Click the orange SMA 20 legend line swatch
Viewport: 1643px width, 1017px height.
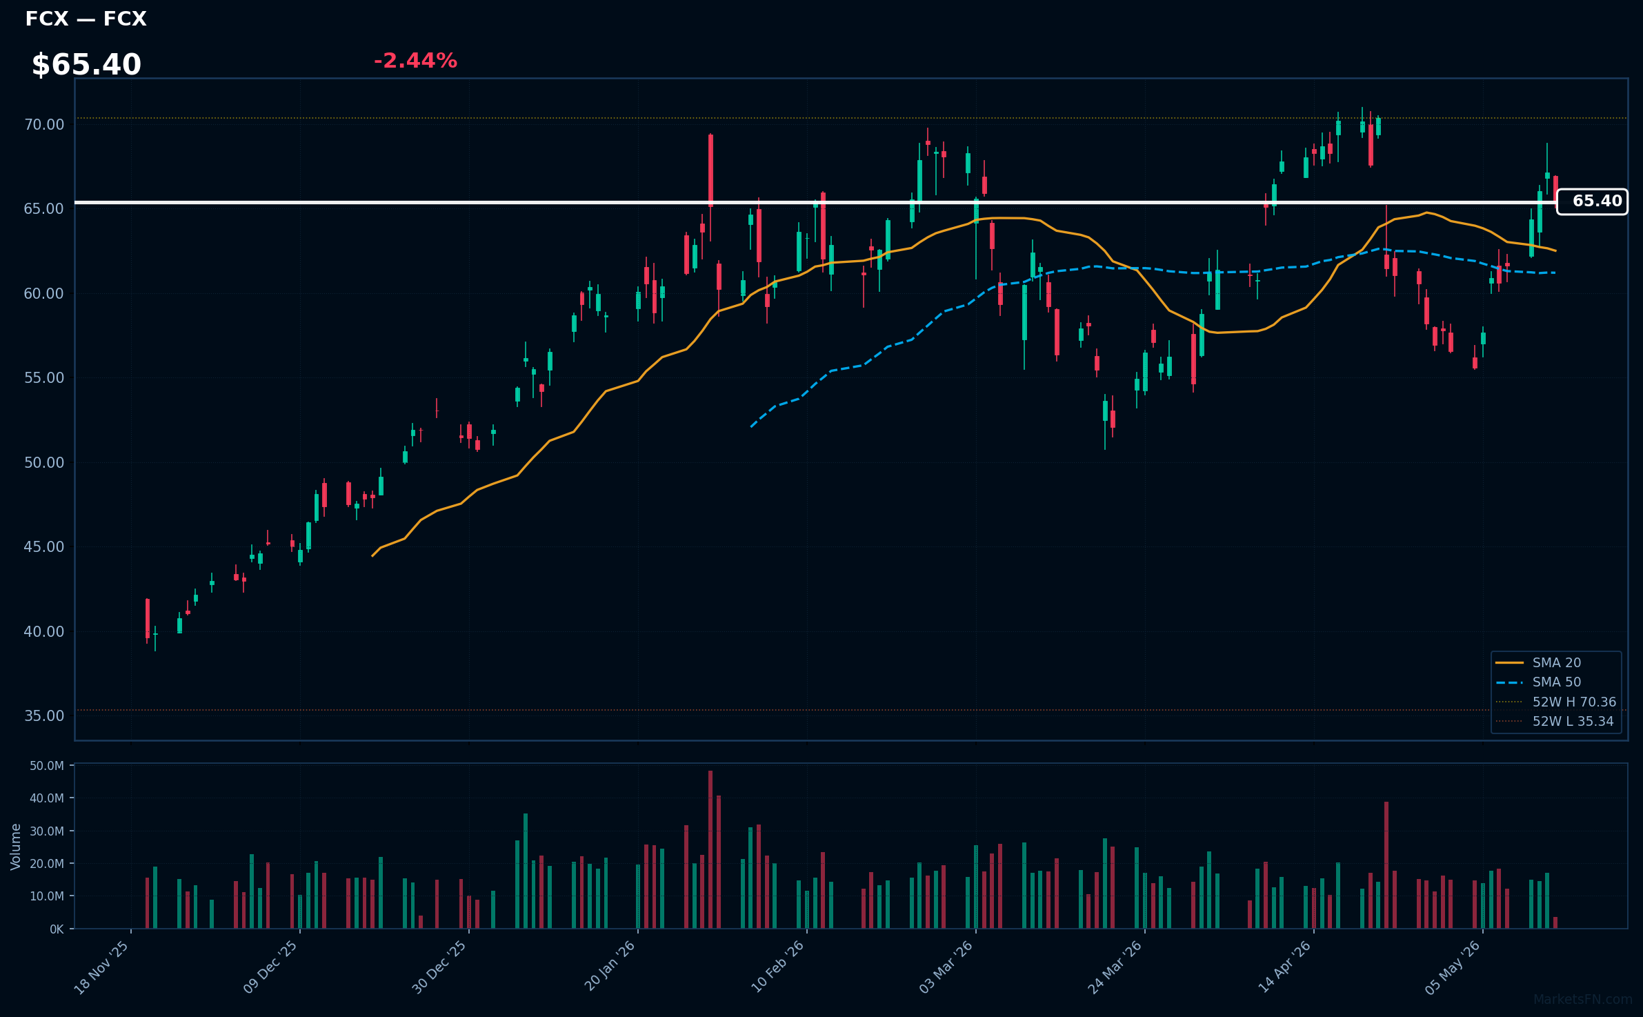(1509, 662)
